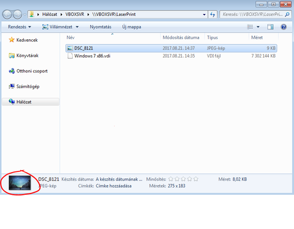
Task: Open help with the question mark icon
Action: [284, 27]
